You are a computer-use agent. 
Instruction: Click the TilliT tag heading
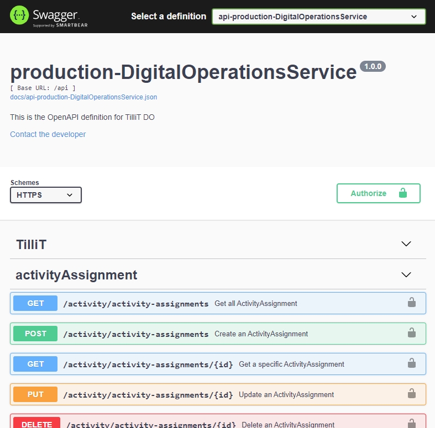[31, 244]
